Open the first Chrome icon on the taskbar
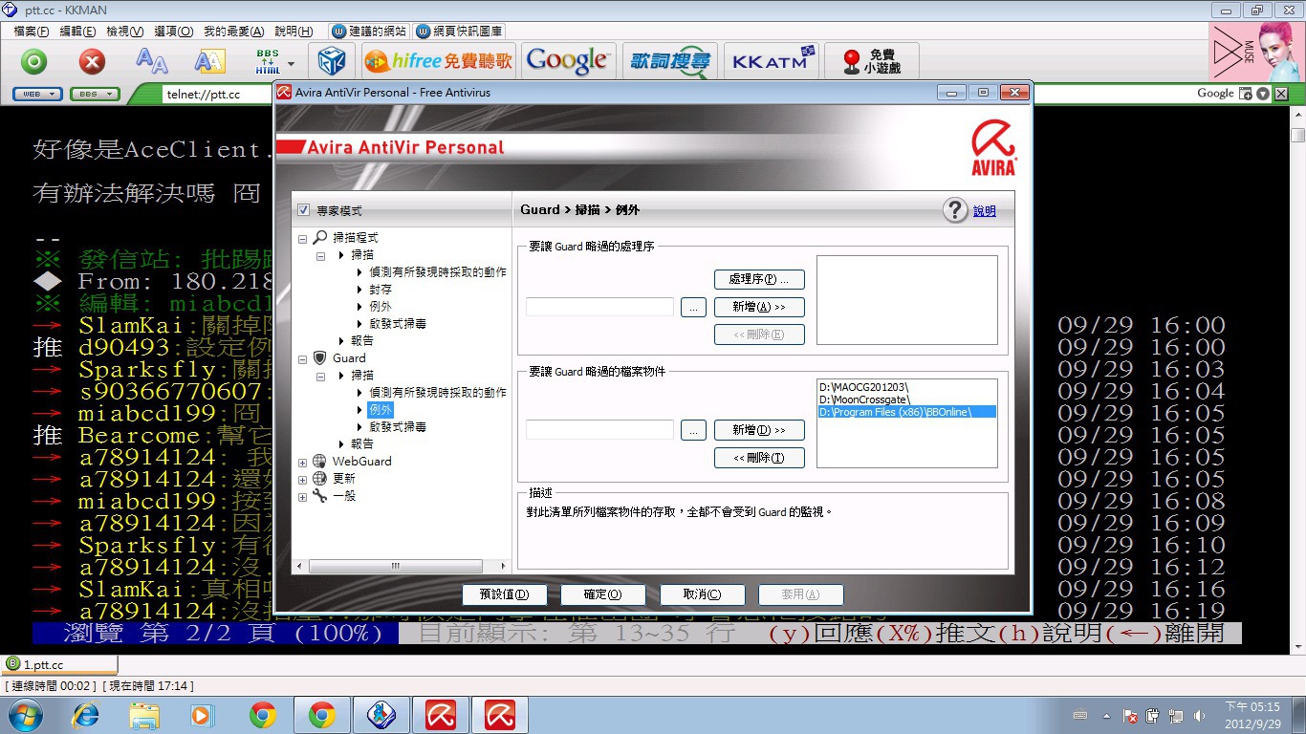Viewport: 1306px width, 734px height. tap(263, 715)
